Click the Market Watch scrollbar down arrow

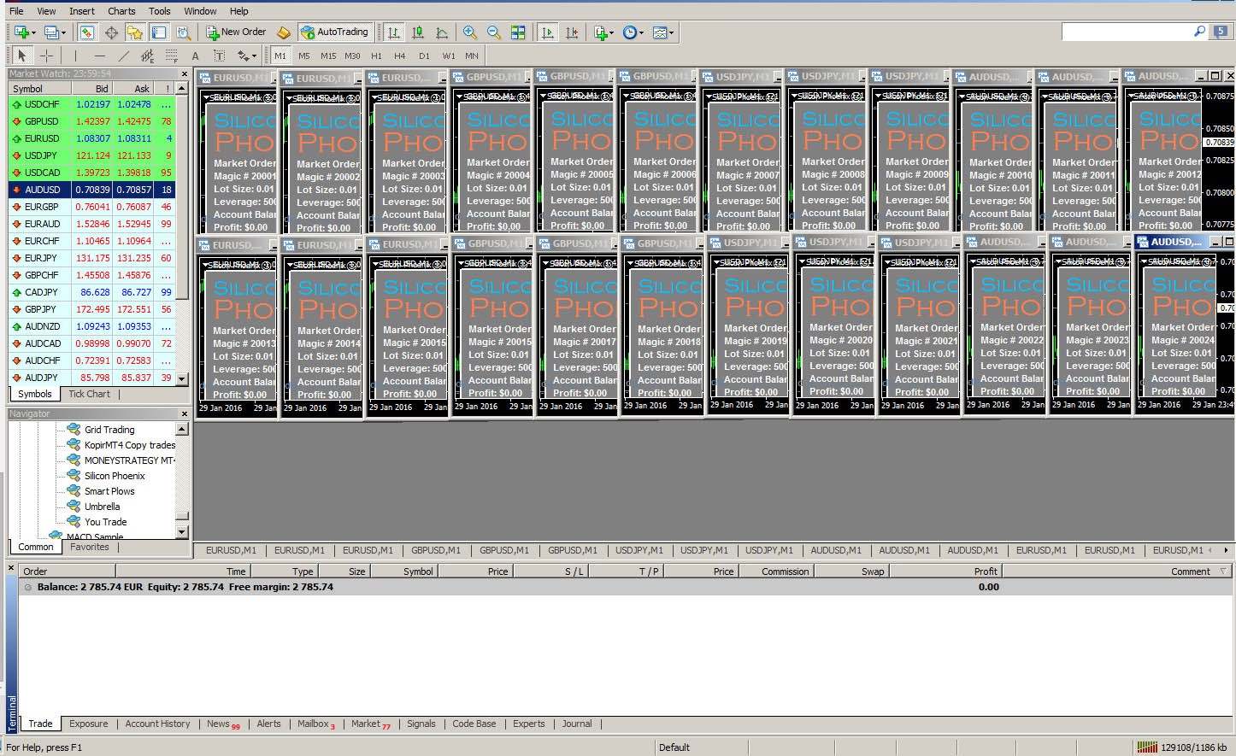(183, 379)
